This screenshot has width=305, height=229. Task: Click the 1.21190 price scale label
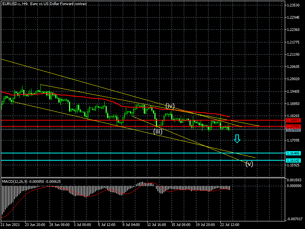293,54
